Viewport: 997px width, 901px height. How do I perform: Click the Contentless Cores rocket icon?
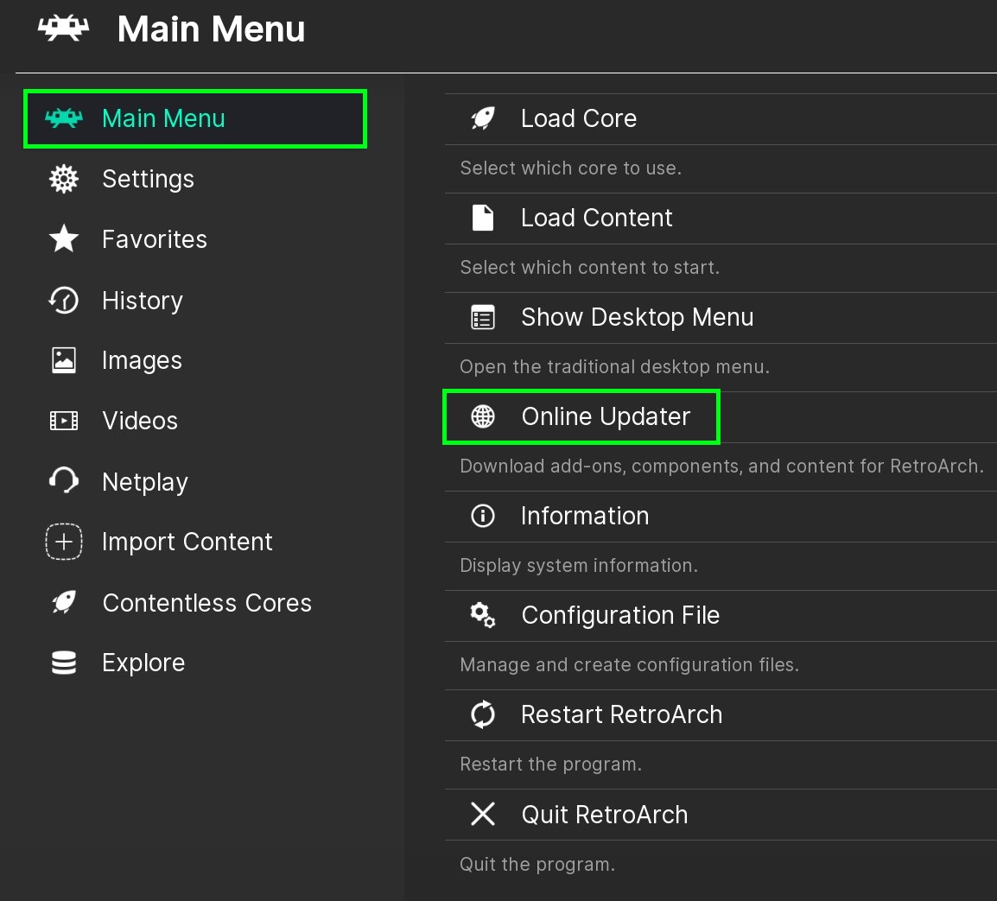pos(64,602)
